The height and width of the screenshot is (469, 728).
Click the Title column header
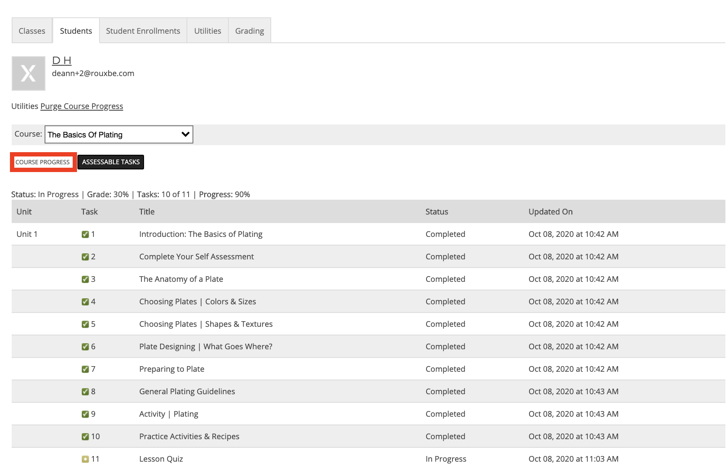(147, 212)
